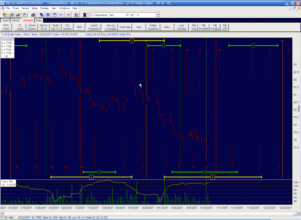Click the ADAM System button
This screenshot has height=220, width=301.
point(32,27)
